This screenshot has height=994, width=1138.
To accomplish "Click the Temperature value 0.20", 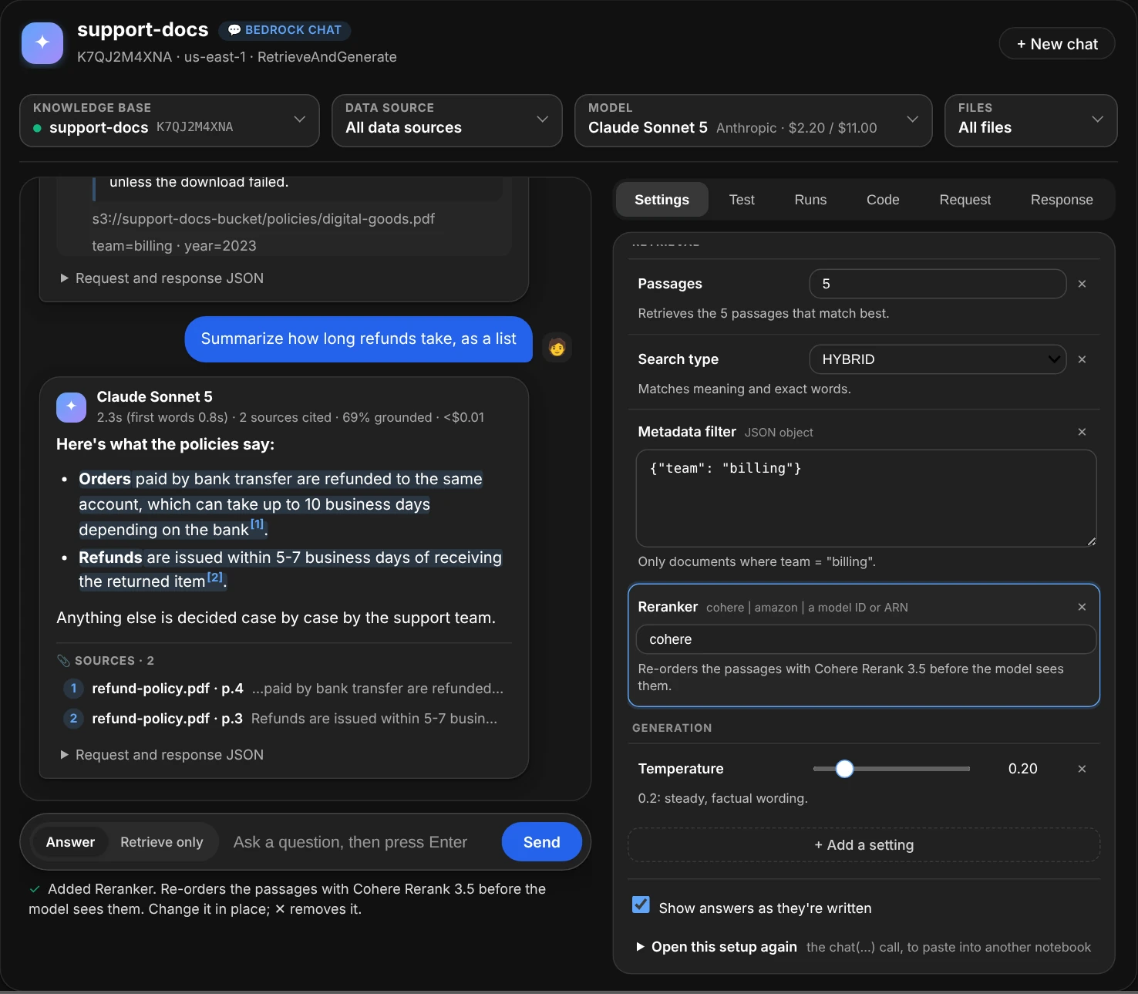I will pyautogui.click(x=1022, y=769).
